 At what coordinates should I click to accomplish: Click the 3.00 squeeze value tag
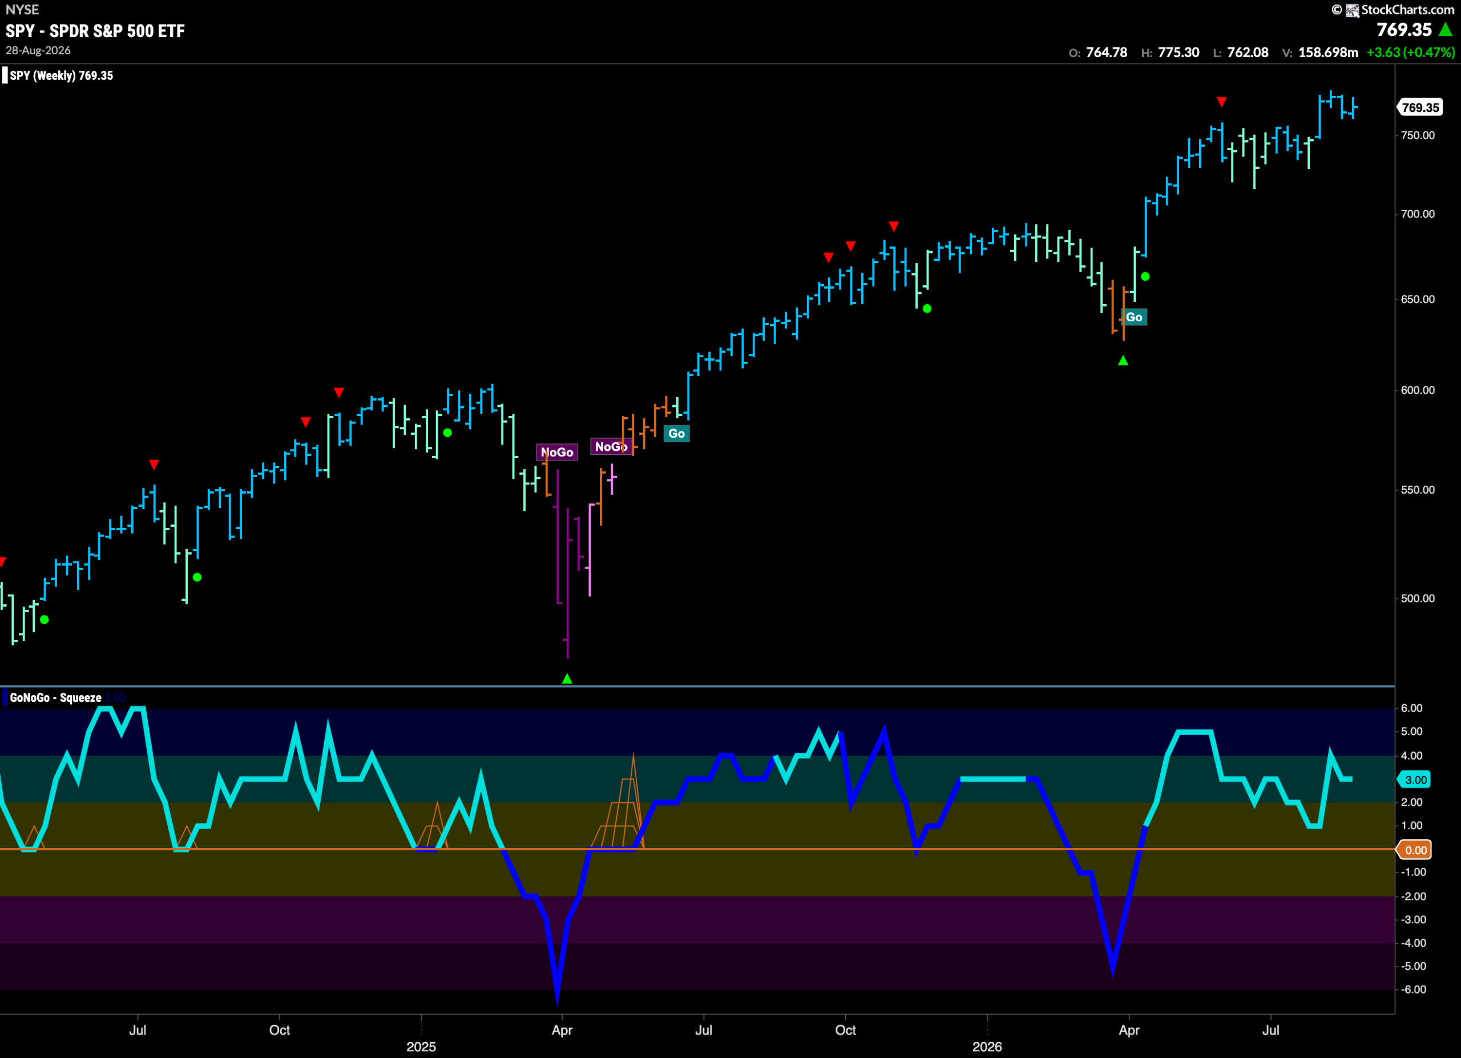coord(1414,780)
